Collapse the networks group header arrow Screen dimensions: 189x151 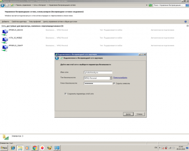(187, 26)
